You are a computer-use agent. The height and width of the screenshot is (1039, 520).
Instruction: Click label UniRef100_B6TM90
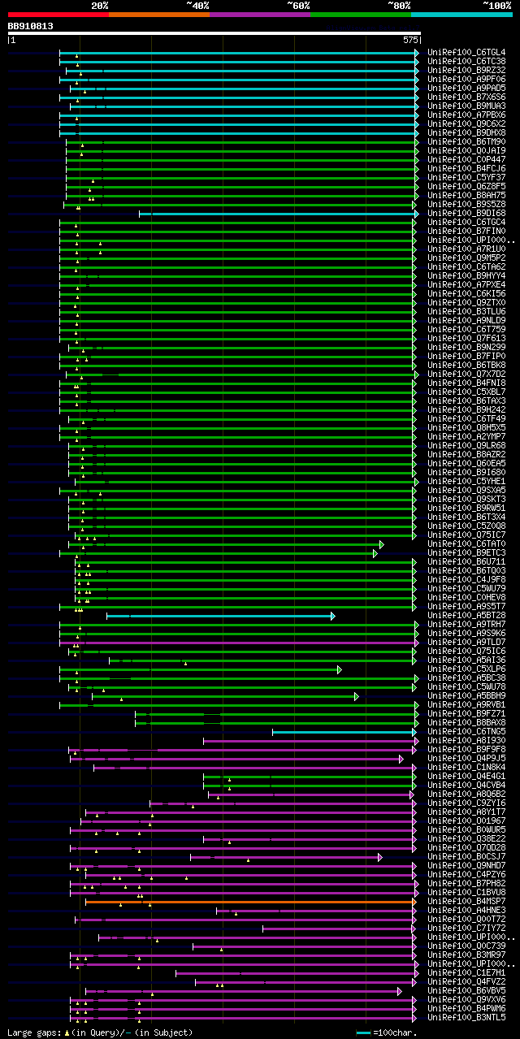(x=466, y=142)
